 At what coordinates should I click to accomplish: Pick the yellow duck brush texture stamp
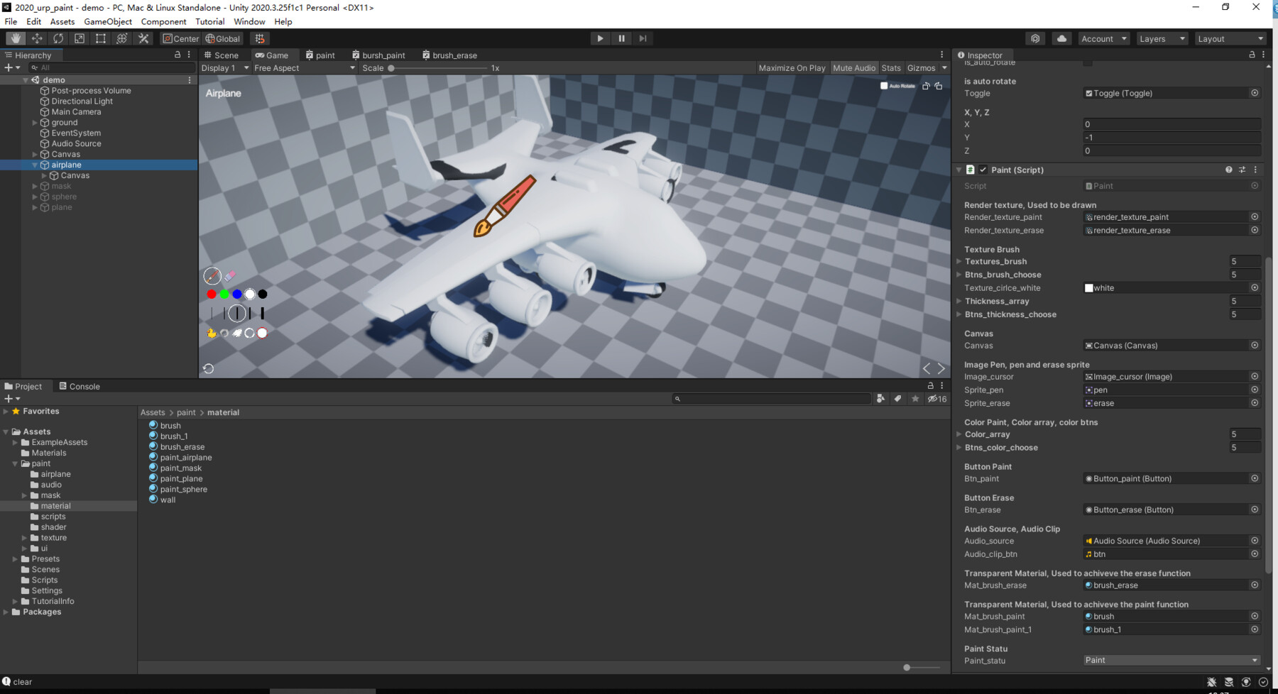coord(212,333)
